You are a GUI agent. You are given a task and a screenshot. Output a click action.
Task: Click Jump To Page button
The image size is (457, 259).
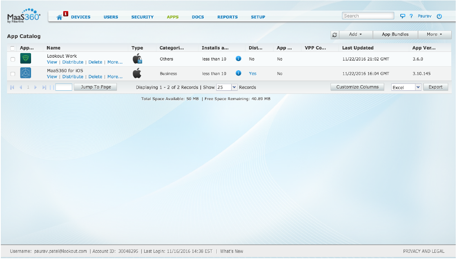tap(96, 87)
